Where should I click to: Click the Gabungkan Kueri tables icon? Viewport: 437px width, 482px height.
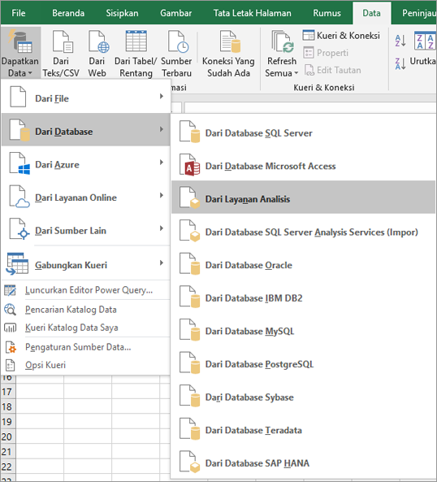click(17, 263)
